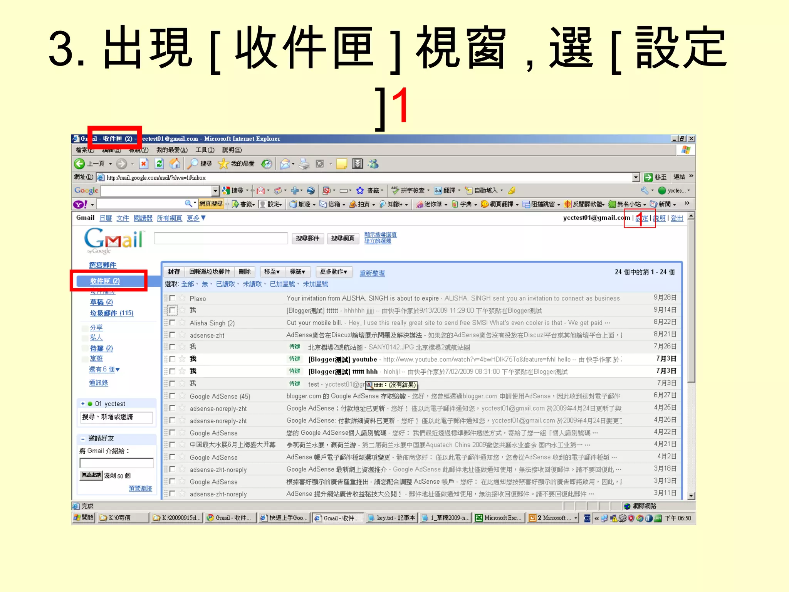The image size is (789, 592).
Task: Click the 開始 Start button on taskbar
Action: pos(84,518)
